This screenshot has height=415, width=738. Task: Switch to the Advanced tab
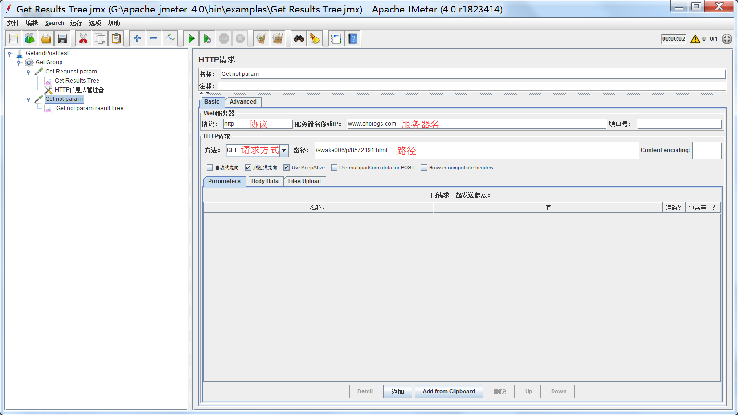pyautogui.click(x=243, y=102)
